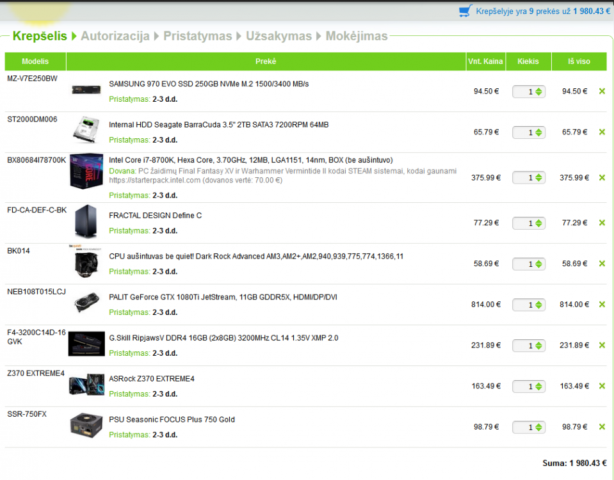Open the Seagate BarraCuda drive thumbnail
This screenshot has width=614, height=480.
click(86, 130)
